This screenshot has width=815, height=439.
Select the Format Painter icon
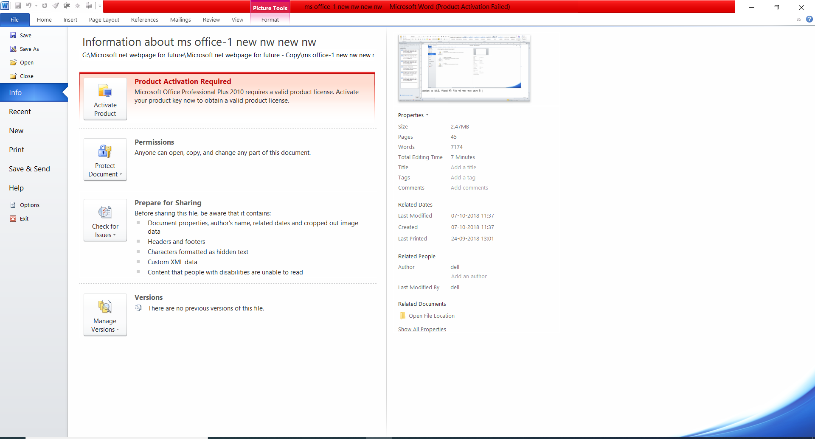click(x=56, y=6)
